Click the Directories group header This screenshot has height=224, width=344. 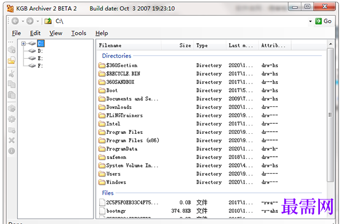point(117,56)
